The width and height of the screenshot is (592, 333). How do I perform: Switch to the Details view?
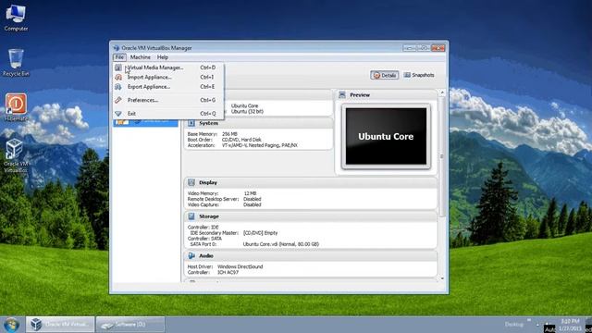pyautogui.click(x=385, y=75)
